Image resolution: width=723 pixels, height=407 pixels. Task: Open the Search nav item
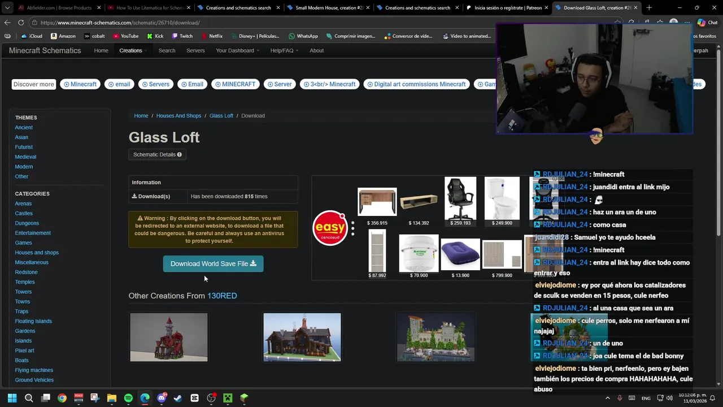point(167,50)
